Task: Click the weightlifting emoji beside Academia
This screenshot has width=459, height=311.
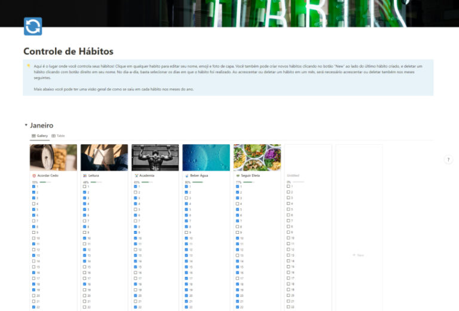Action: 136,175
